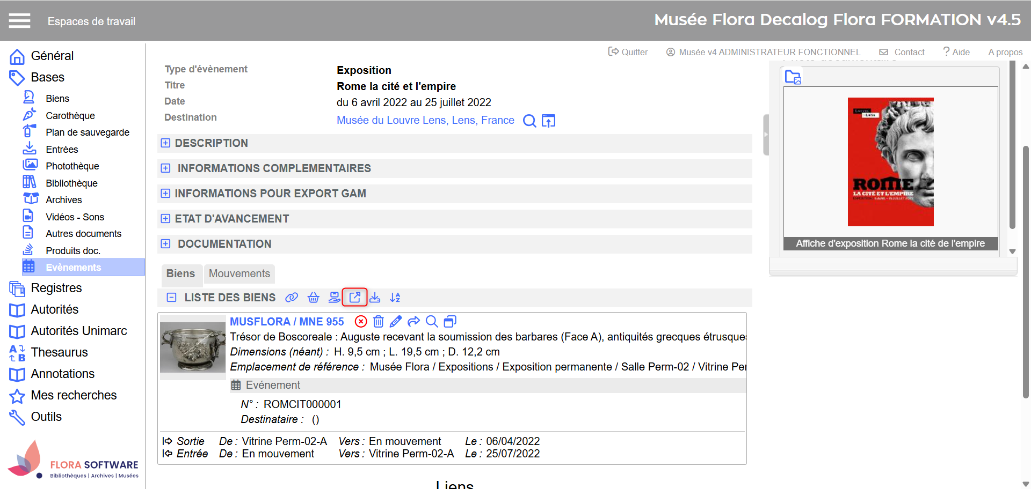Click the download icon in Liste des biens toolbar
This screenshot has height=489, width=1031.
pyautogui.click(x=375, y=298)
